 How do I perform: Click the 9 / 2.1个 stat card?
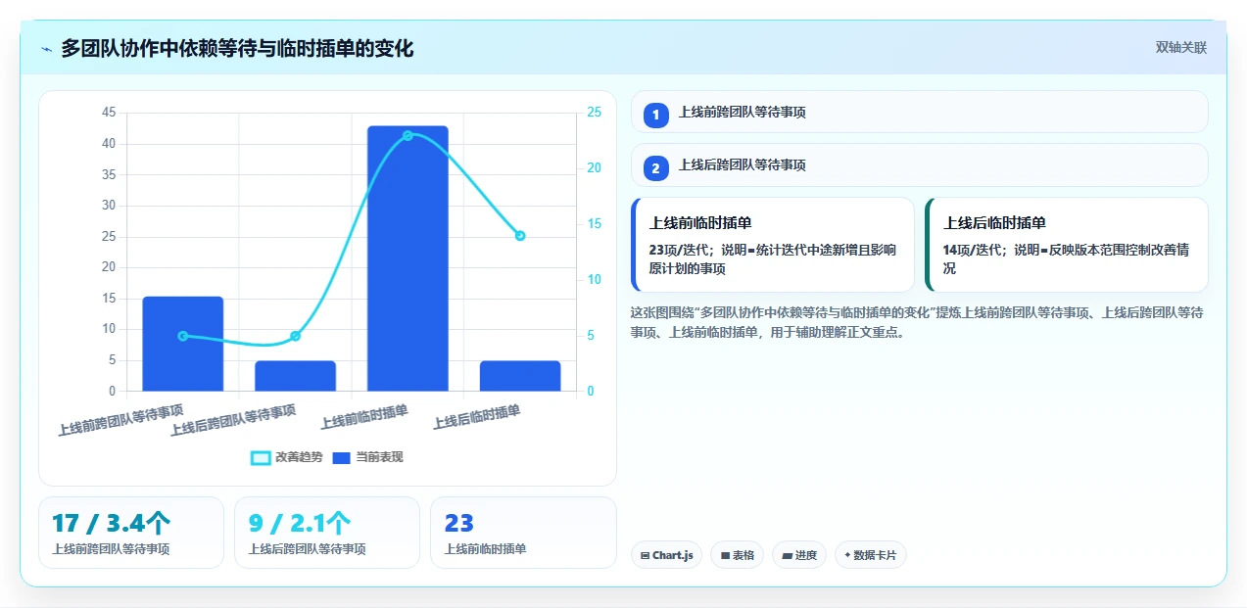coord(327,533)
